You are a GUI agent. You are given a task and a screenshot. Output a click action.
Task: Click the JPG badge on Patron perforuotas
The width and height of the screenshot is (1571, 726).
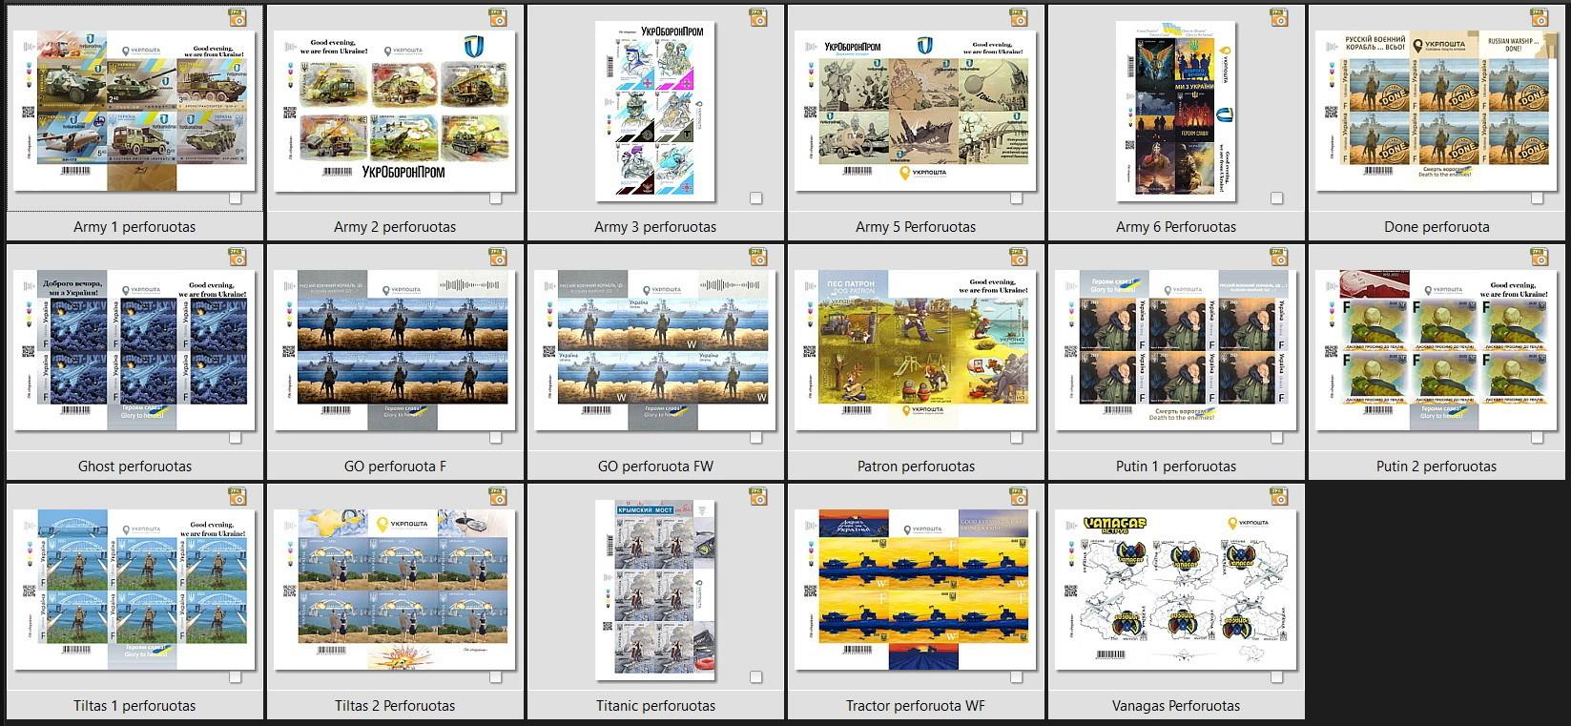[1019, 257]
